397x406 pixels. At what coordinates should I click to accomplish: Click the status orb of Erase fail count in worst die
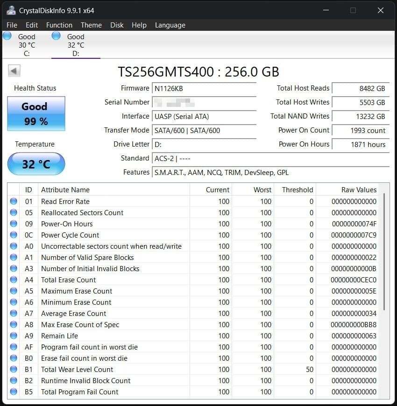[14, 358]
